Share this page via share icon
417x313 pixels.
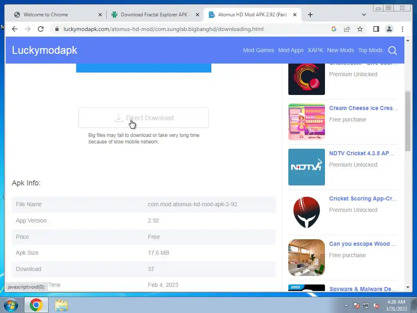[x=347, y=29]
